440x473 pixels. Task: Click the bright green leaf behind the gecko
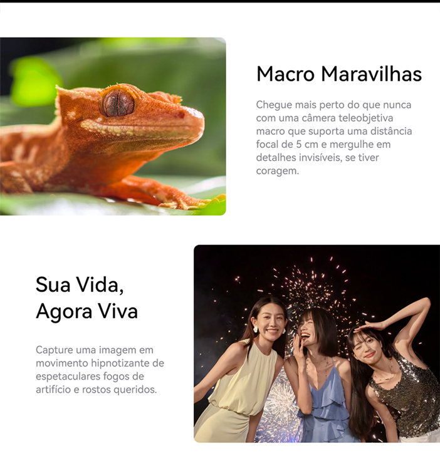point(33,81)
